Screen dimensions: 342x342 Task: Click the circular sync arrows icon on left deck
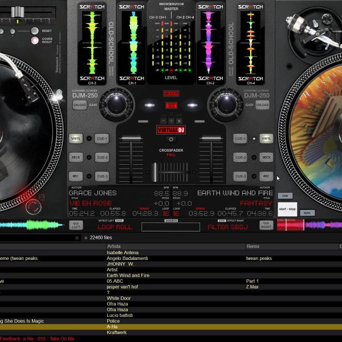[x=34, y=206]
